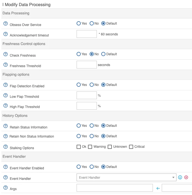Open help for Acknowledgement timeout
192x195 pixels.
point(5,34)
